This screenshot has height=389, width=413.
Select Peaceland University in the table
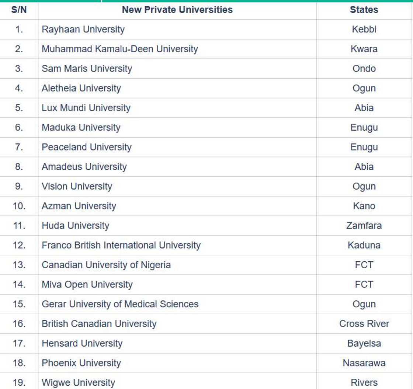click(86, 147)
